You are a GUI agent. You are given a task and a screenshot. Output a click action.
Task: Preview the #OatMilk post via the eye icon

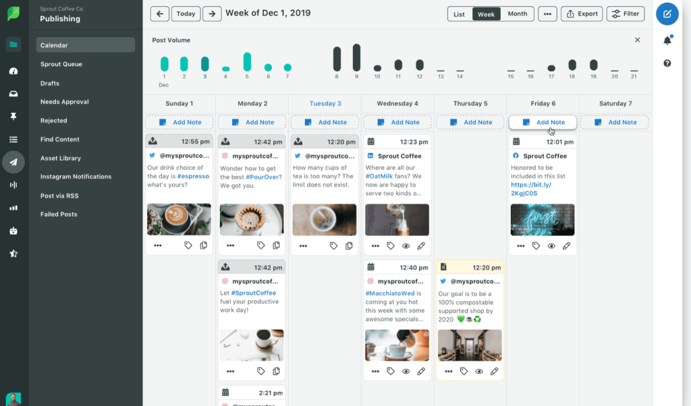pyautogui.click(x=406, y=245)
